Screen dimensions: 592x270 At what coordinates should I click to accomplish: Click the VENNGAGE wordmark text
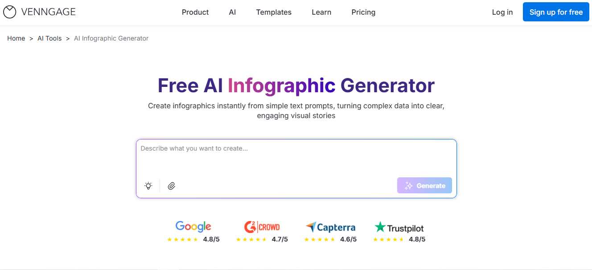point(48,12)
